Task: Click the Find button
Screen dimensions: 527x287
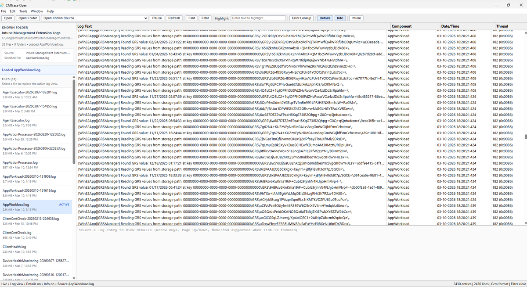Action: tap(191, 18)
